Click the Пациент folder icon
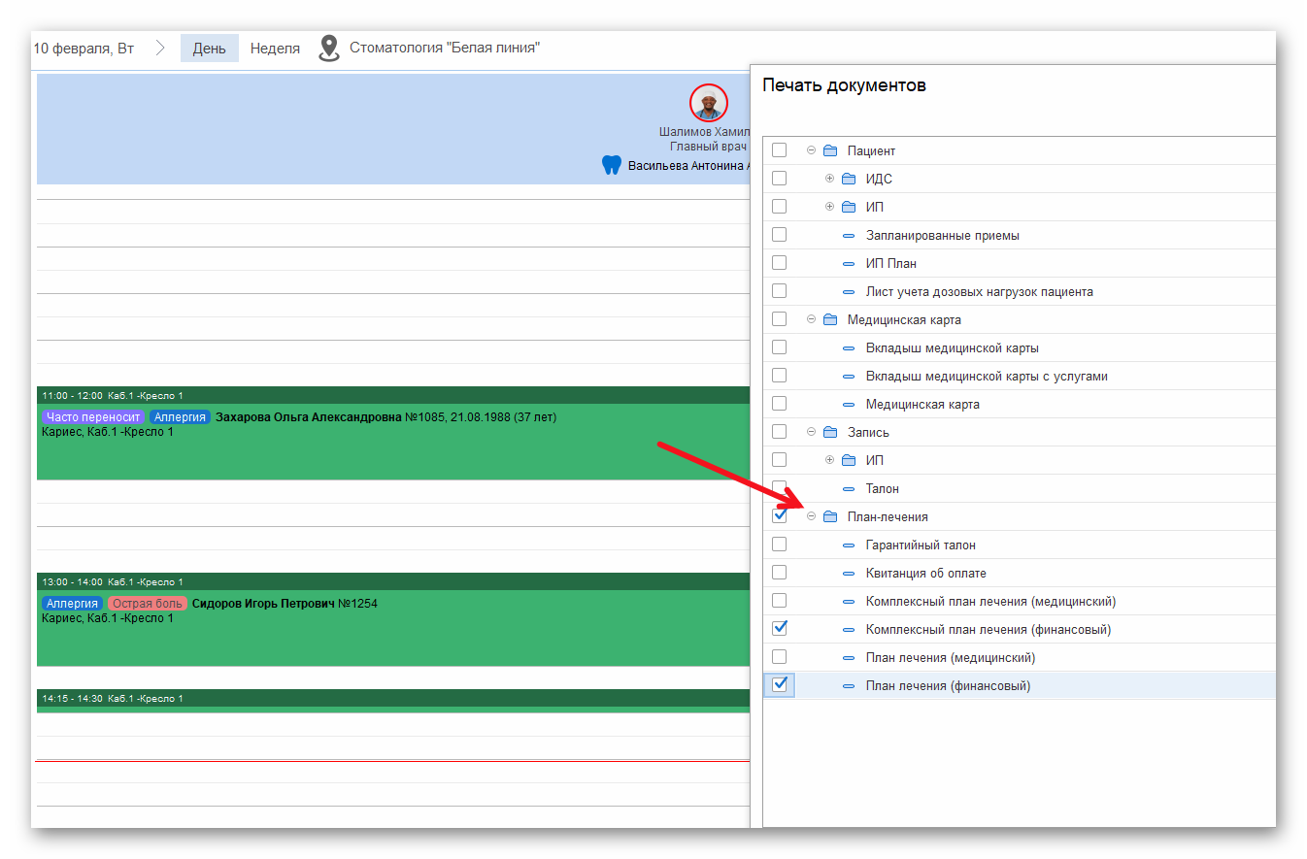The height and width of the screenshot is (859, 1307). [x=830, y=150]
